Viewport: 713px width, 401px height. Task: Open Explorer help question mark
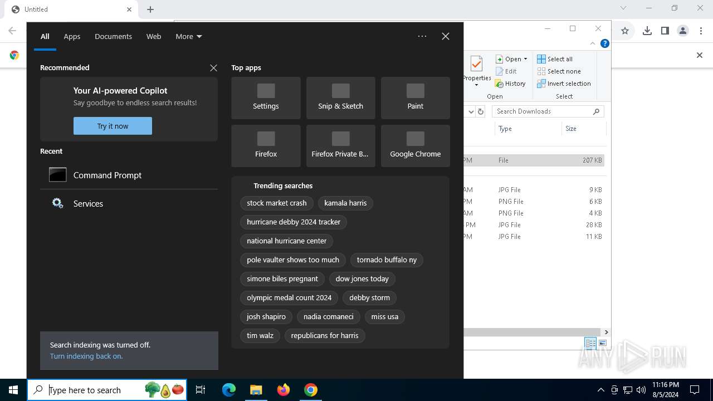click(605, 43)
